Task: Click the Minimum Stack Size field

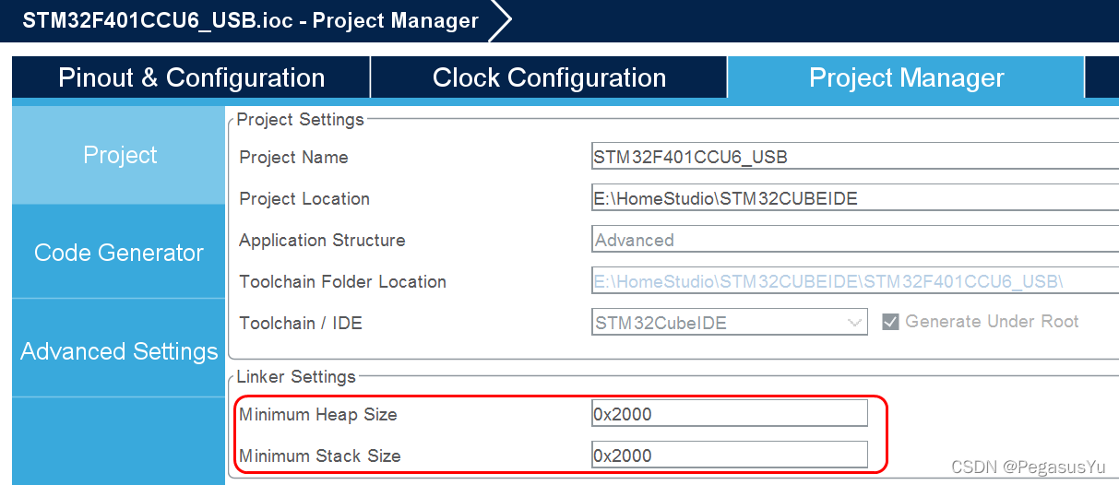Action: click(729, 455)
